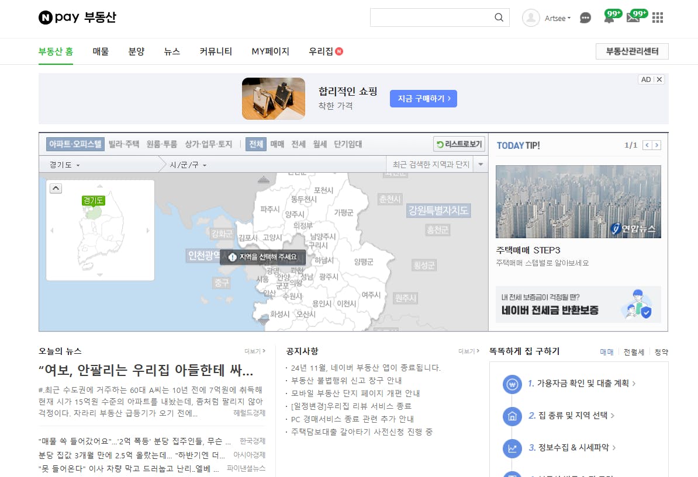698x477 pixels.
Task: Expand 가용자금 확인 및 대출 계획 step
Action: pos(582,383)
